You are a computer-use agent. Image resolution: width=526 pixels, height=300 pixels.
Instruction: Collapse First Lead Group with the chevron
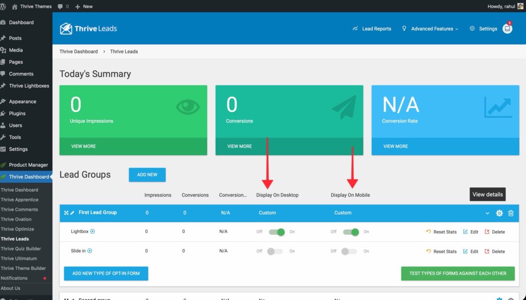coord(487,213)
